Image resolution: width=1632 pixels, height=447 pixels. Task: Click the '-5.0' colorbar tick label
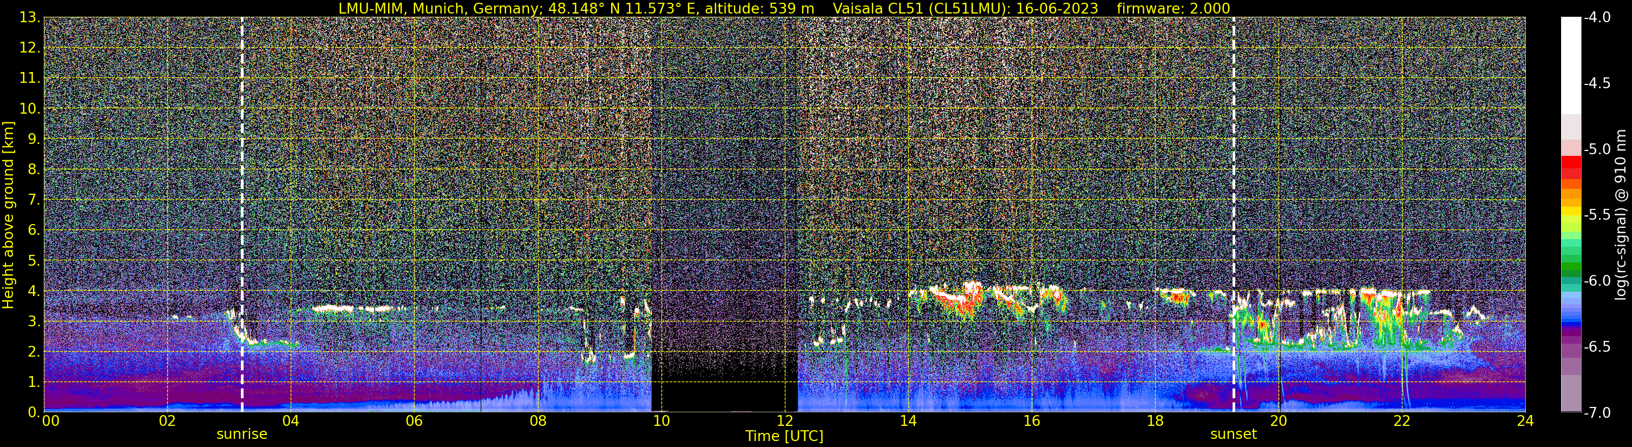coord(1597,149)
